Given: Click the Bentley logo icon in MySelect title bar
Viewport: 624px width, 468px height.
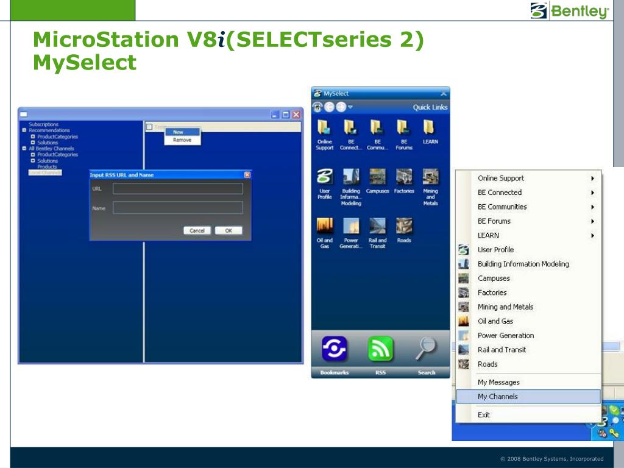Looking at the screenshot, I should pyautogui.click(x=317, y=93).
